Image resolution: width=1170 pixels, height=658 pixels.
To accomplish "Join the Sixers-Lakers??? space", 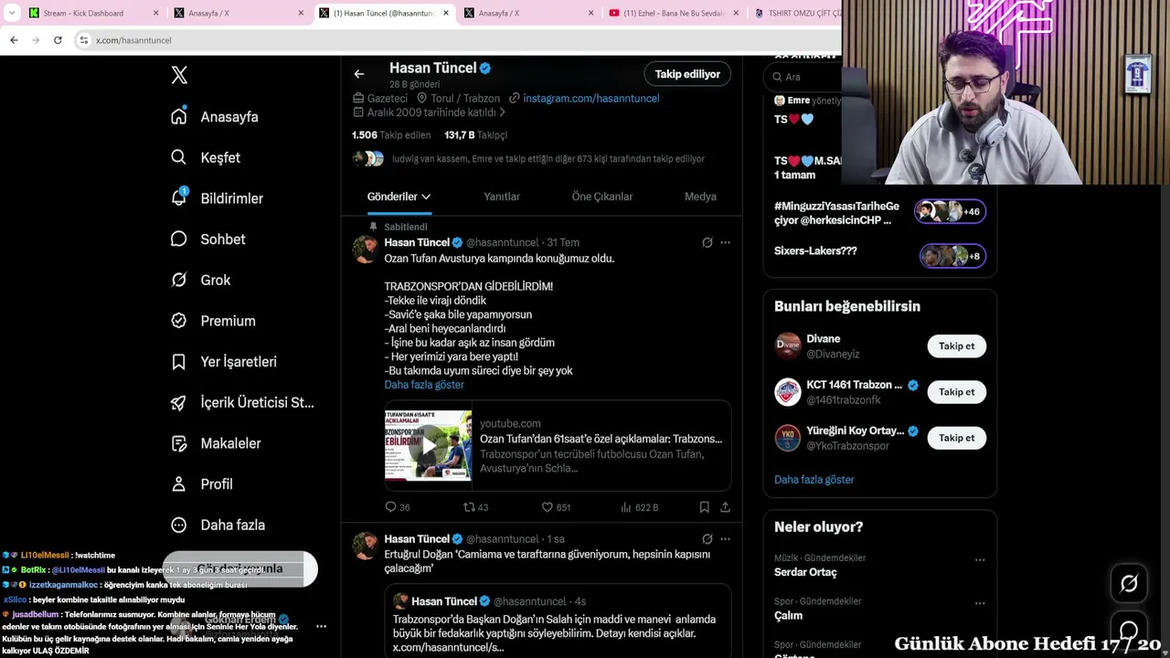I will coord(952,256).
